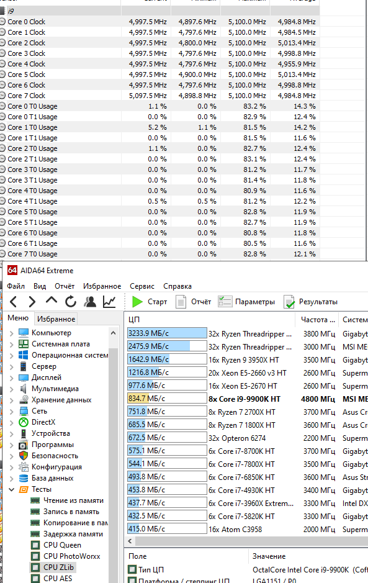The height and width of the screenshot is (583, 368).
Task: Open the Отчёт menu
Action: (65, 286)
